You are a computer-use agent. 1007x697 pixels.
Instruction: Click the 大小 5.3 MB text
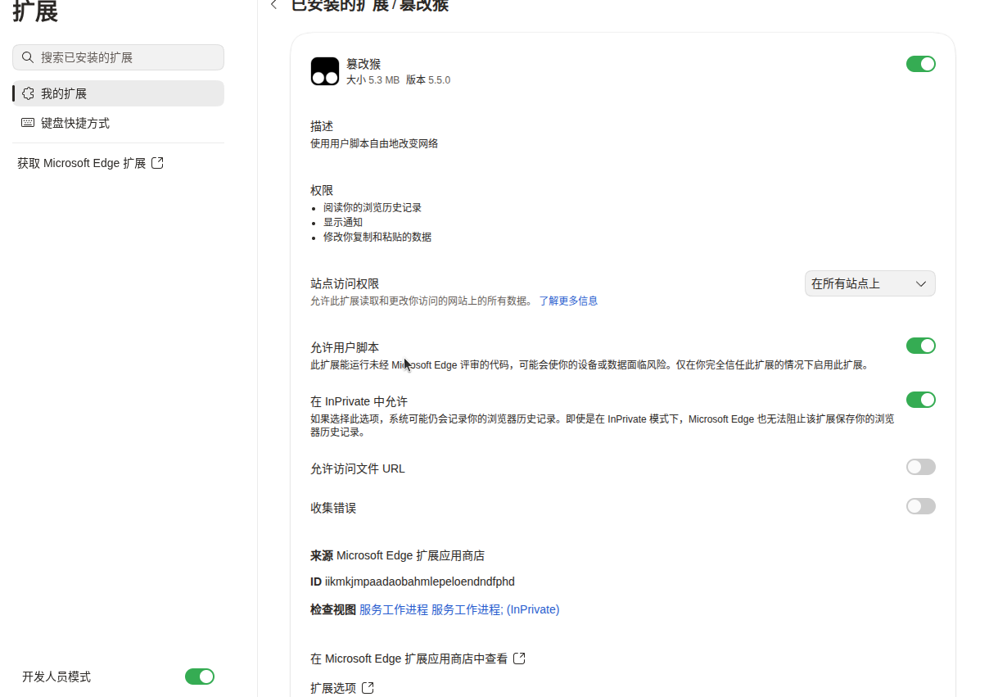point(373,80)
